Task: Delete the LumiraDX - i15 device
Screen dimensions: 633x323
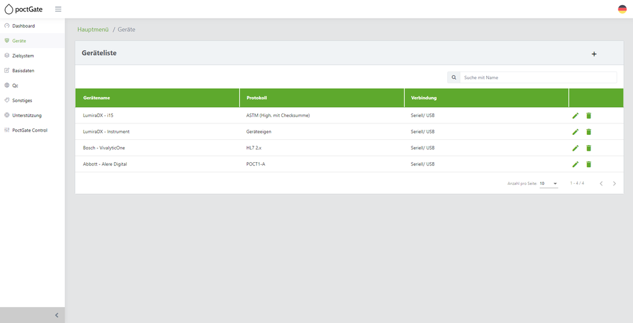Action: [x=589, y=115]
